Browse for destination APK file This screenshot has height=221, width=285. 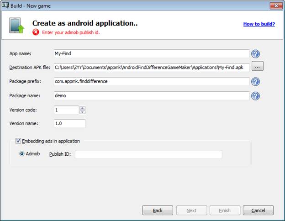point(258,66)
